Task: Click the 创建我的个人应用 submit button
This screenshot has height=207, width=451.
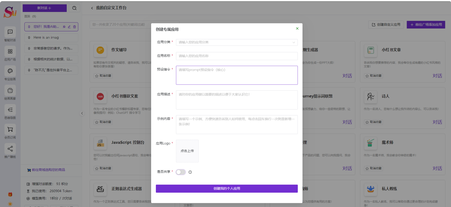Action: [227, 188]
